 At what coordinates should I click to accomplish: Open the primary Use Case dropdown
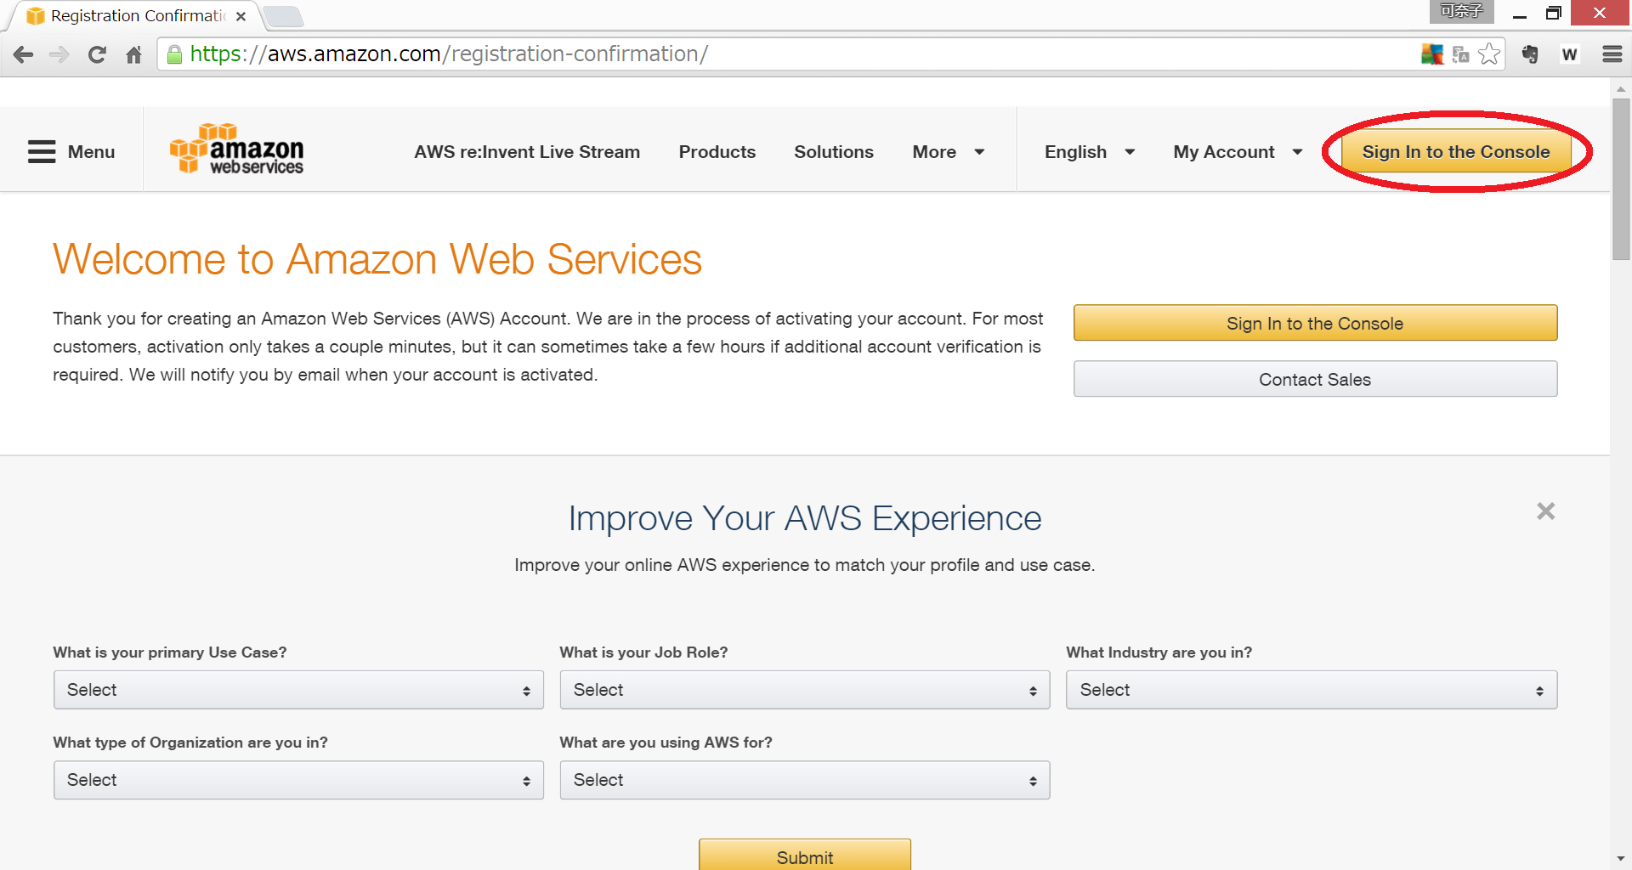298,690
